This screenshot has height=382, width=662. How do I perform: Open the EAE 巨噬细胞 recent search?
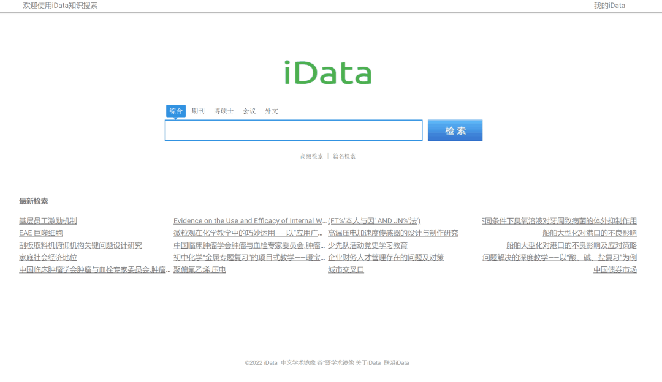click(x=39, y=233)
